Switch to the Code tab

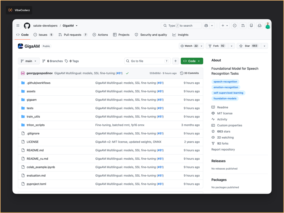tap(23, 35)
